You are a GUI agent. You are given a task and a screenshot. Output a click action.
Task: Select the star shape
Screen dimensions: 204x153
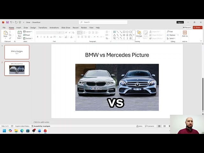pyautogui.click(x=130, y=38)
